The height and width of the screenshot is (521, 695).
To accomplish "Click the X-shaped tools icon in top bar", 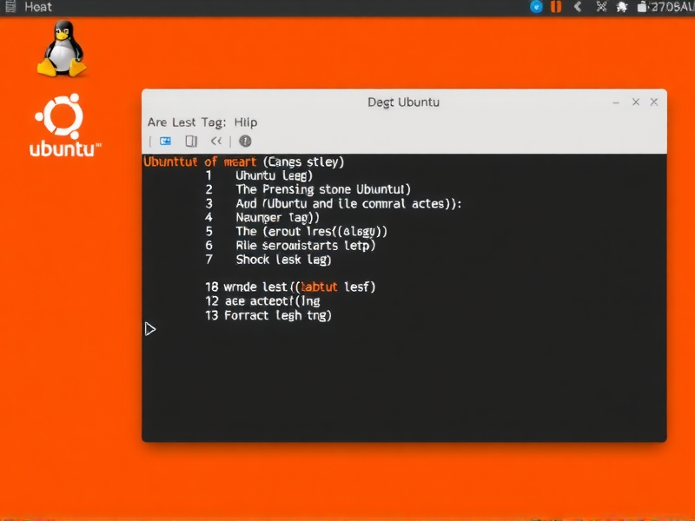I will (x=601, y=7).
